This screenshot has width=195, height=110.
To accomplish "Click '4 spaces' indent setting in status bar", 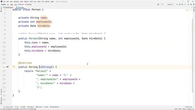I will (x=189, y=109).
